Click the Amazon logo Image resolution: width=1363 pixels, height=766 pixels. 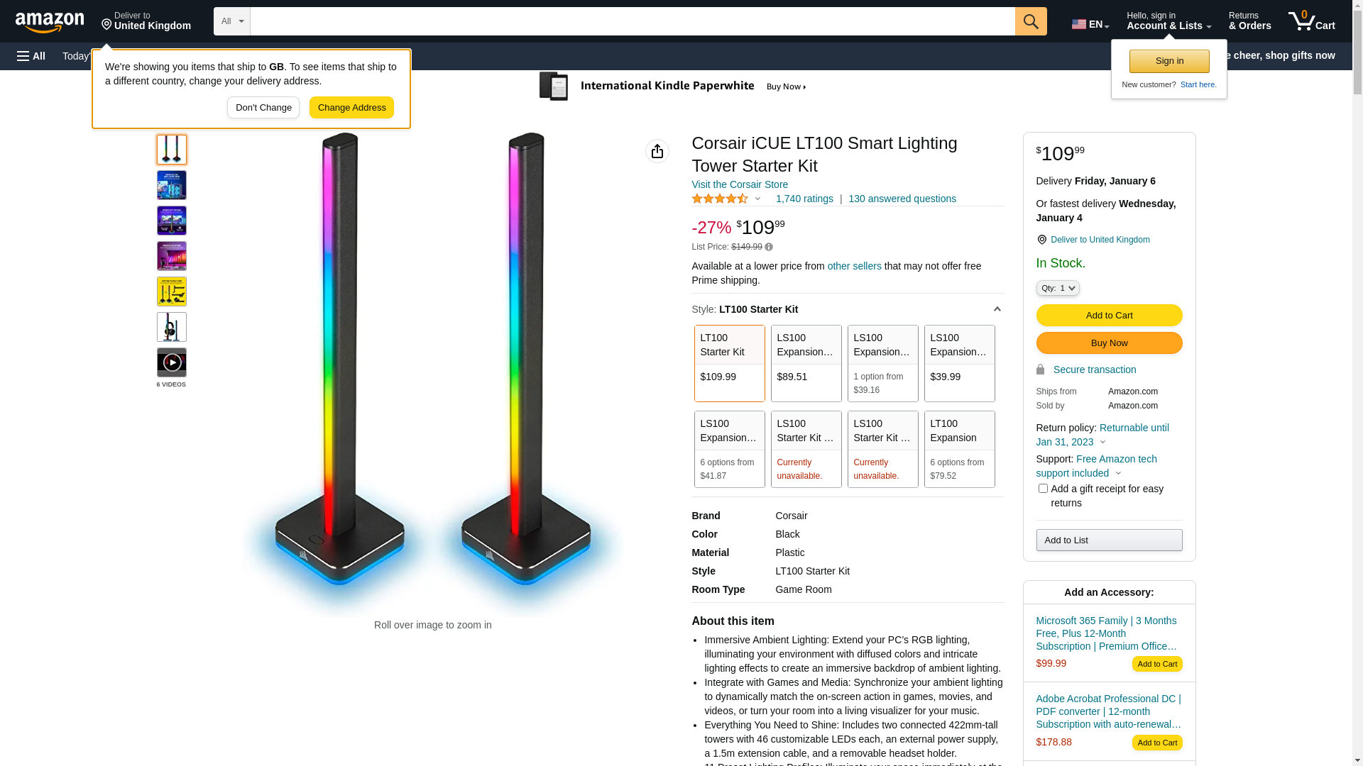(50, 23)
